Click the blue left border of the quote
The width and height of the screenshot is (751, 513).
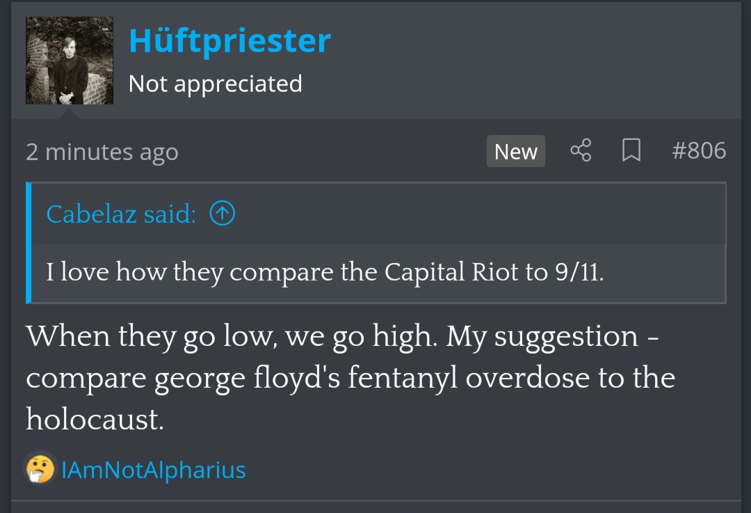point(29,242)
